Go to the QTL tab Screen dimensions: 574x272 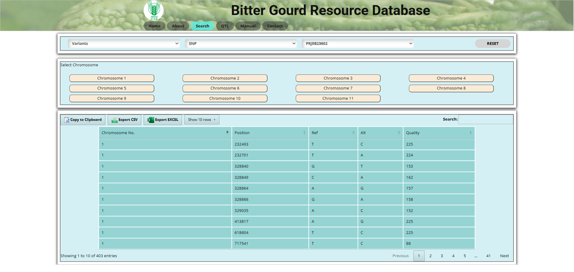pyautogui.click(x=225, y=26)
